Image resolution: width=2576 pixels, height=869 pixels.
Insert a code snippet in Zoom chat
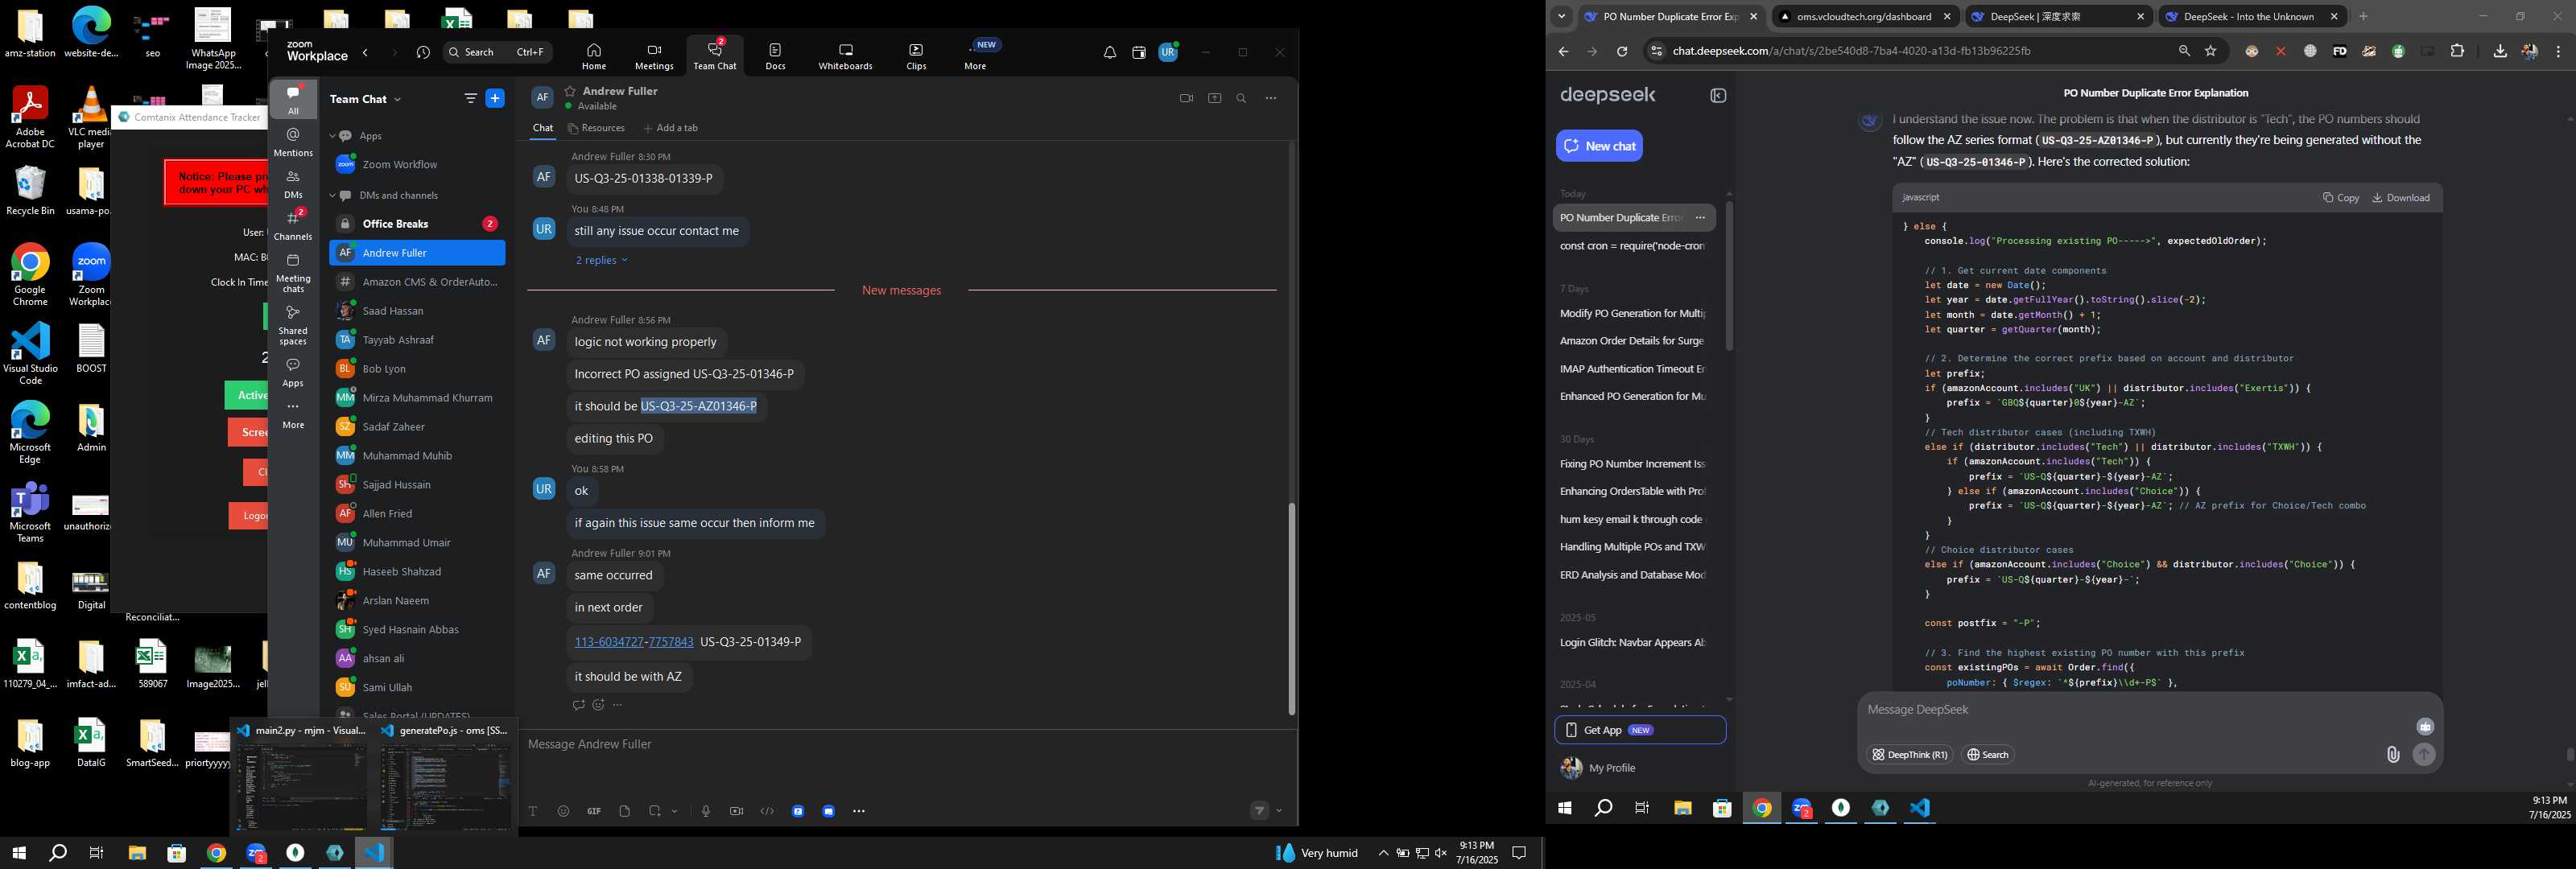[x=767, y=811]
